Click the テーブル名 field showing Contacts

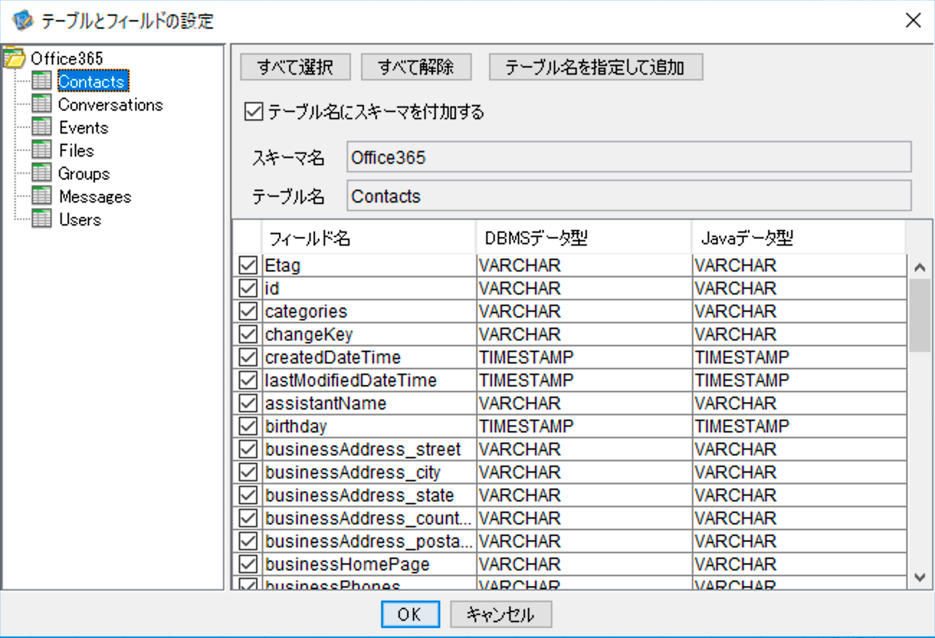pos(629,196)
